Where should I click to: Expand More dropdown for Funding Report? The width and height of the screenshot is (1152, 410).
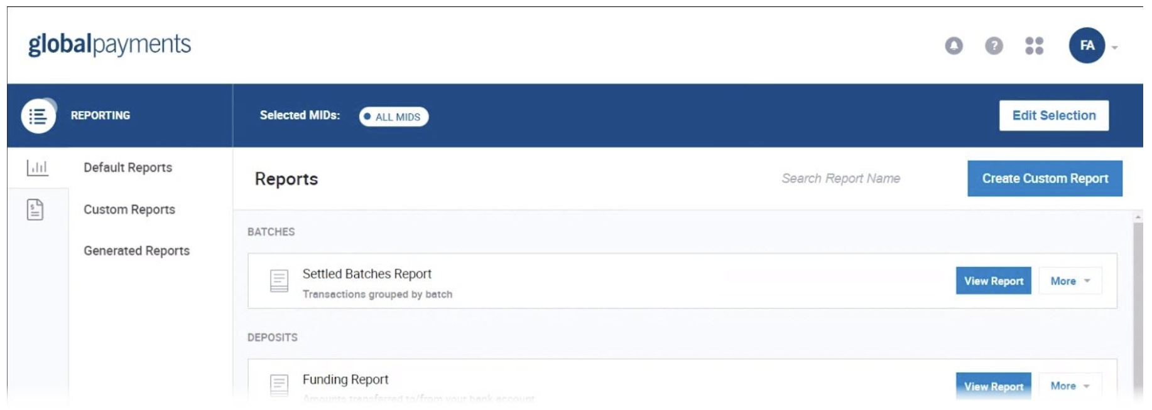pyautogui.click(x=1070, y=386)
